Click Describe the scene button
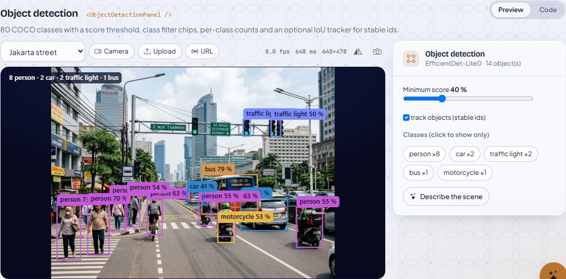This screenshot has width=566, height=279. (446, 197)
